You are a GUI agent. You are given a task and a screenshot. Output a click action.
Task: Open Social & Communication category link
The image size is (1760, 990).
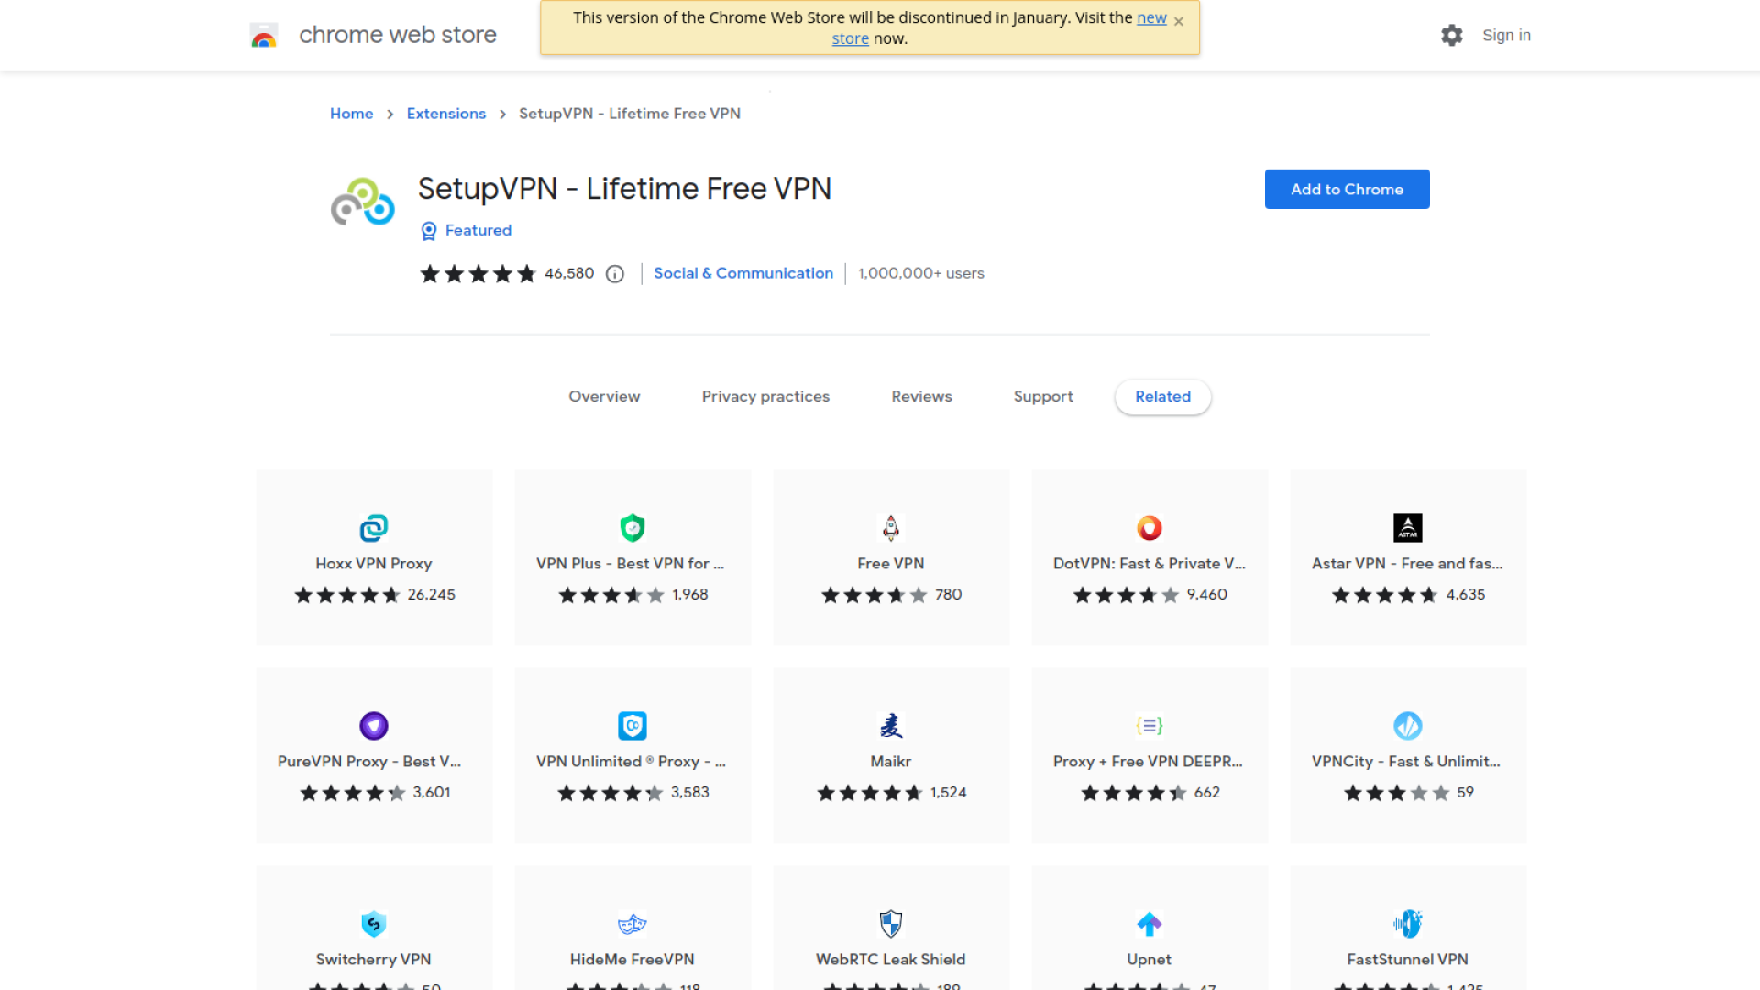[743, 273]
